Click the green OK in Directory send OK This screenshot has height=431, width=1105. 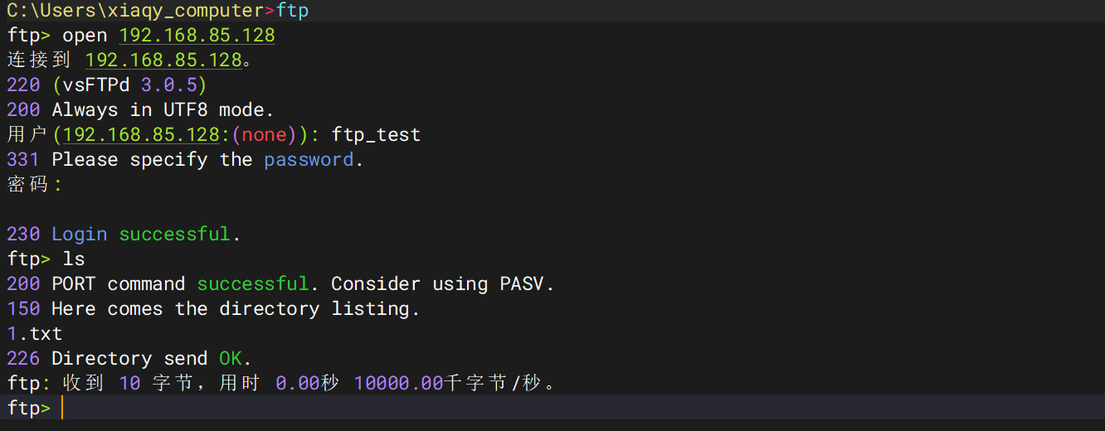[x=231, y=359]
